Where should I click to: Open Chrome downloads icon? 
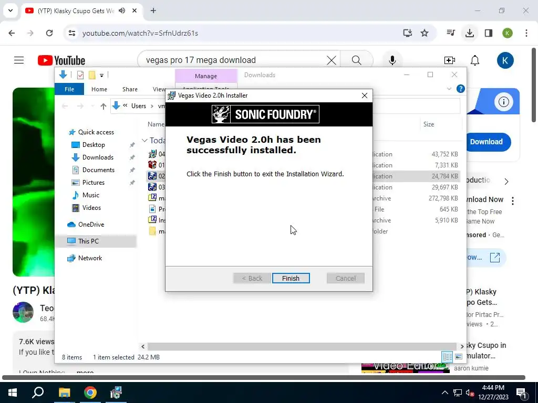469,33
